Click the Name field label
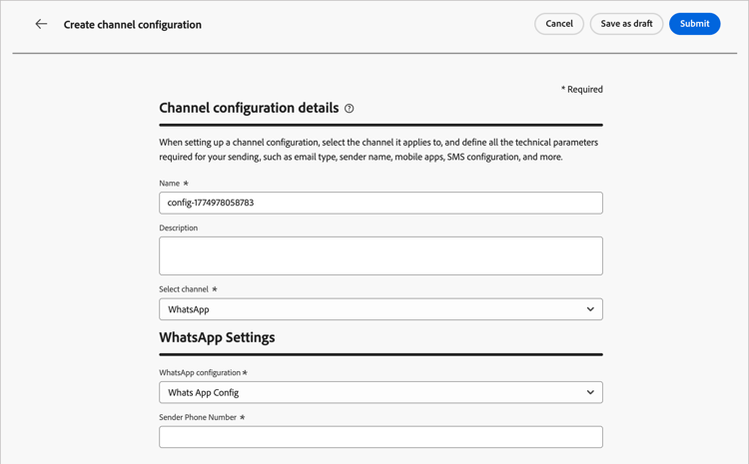749x464 pixels. pyautogui.click(x=169, y=184)
